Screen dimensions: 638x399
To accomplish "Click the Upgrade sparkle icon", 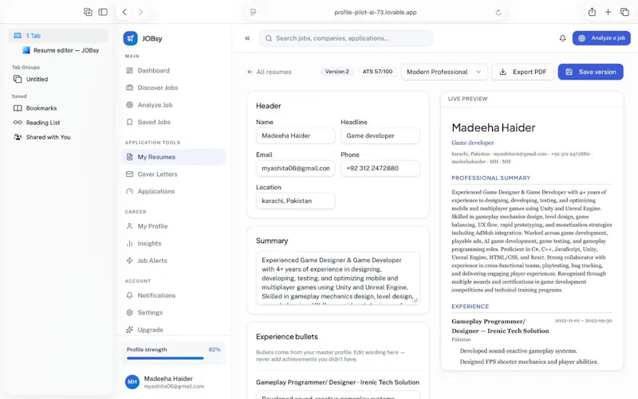I will [x=129, y=330].
